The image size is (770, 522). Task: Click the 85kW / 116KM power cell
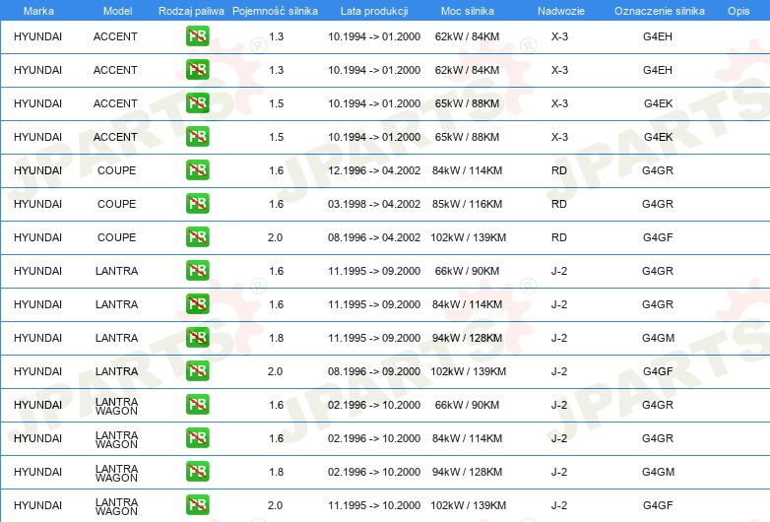tap(467, 204)
